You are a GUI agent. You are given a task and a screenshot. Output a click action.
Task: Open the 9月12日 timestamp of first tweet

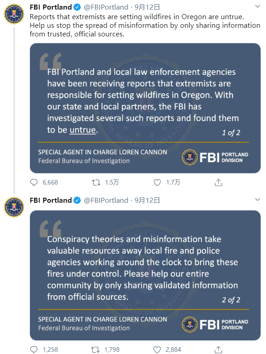pyautogui.click(x=147, y=7)
